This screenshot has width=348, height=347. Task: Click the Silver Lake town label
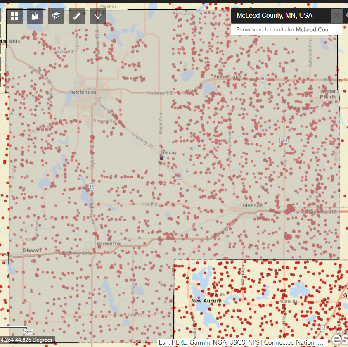pos(227,77)
